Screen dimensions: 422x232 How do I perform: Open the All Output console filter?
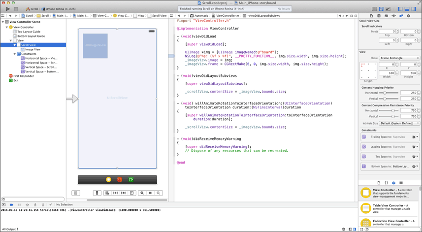pyautogui.click(x=10, y=229)
